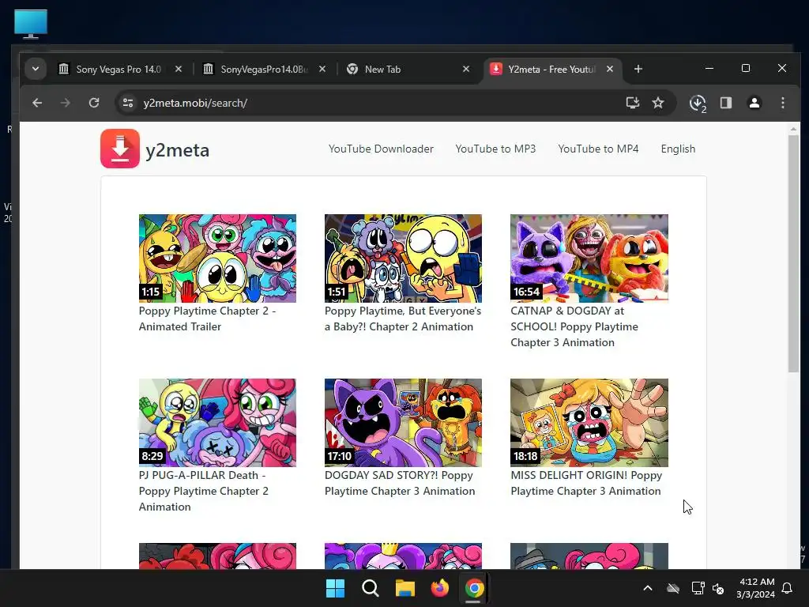809x607 pixels.
Task: Open Chrome side panel
Action: pyautogui.click(x=726, y=103)
